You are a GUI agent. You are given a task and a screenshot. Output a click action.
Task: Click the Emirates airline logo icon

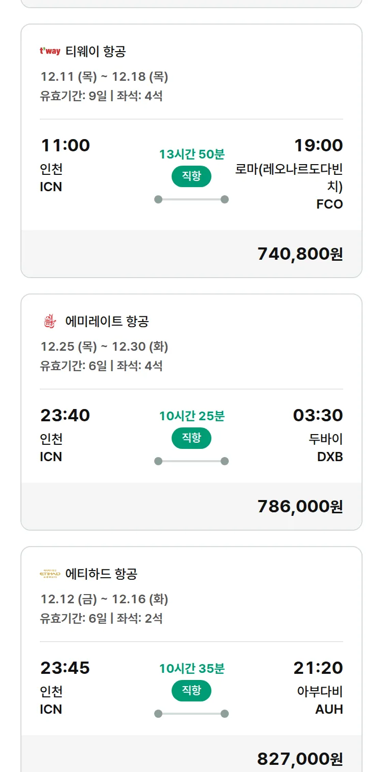[x=50, y=321]
